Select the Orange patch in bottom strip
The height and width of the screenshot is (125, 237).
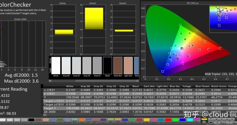(x=82, y=121)
